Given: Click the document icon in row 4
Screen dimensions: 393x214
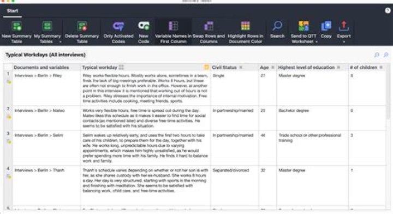Looking at the screenshot, I should click(x=9, y=176).
